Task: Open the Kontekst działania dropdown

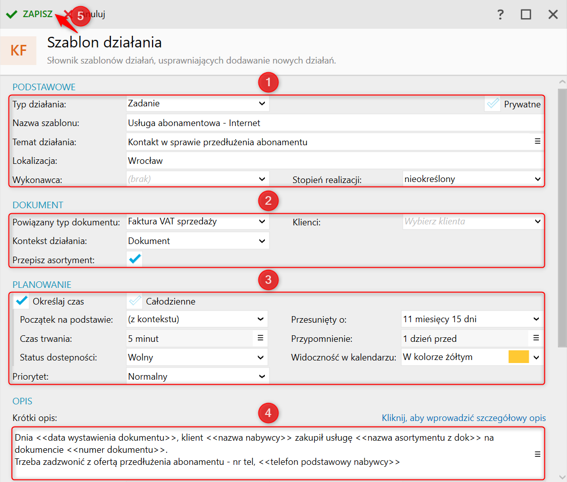Action: click(x=198, y=241)
